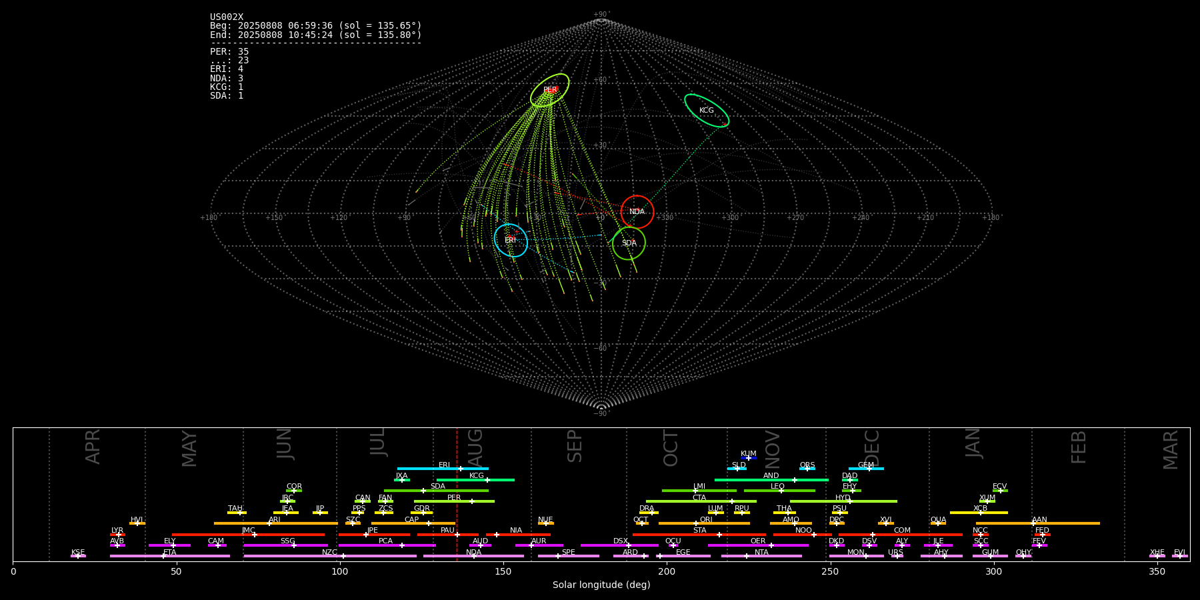Click the XHE shower label in the timeline
Image resolution: width=1200 pixels, height=600 pixels.
point(1157,553)
